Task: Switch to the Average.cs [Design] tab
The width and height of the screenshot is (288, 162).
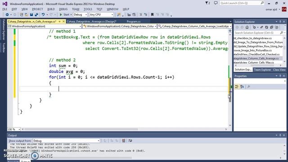Action: [x=91, y=22]
